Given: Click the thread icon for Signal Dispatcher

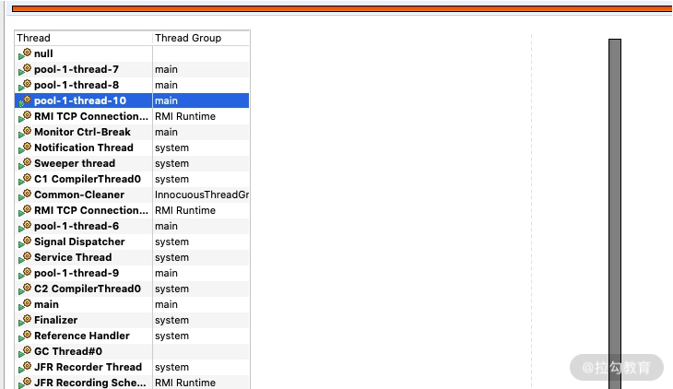Looking at the screenshot, I should tap(25, 242).
